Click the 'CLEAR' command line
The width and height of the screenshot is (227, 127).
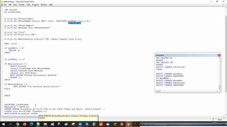[159, 69]
